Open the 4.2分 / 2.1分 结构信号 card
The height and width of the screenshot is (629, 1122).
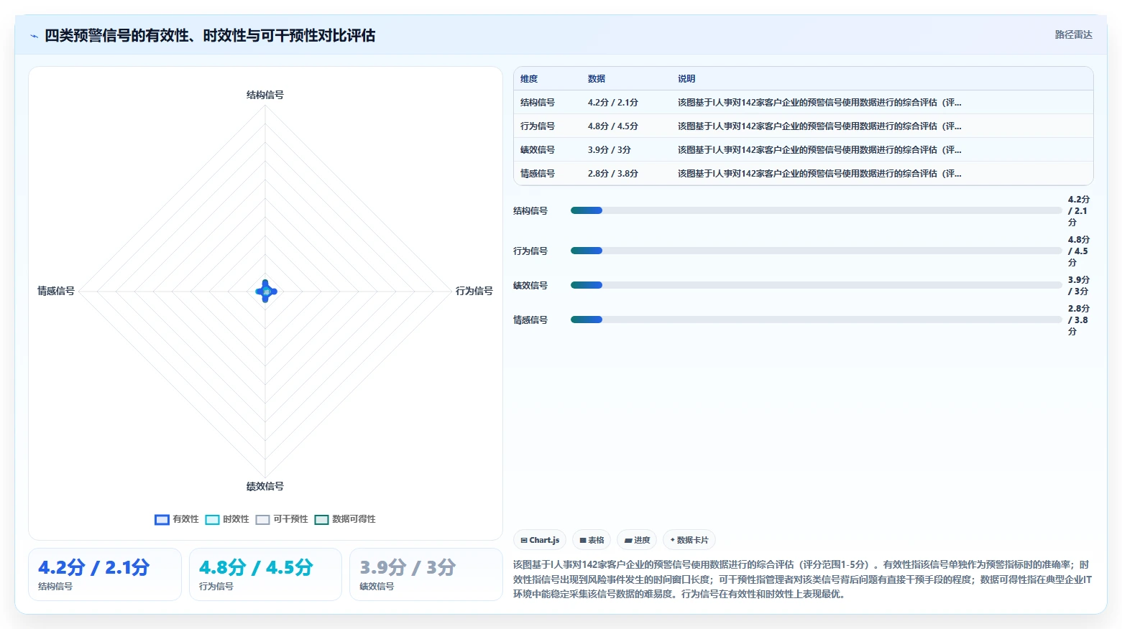click(x=105, y=574)
